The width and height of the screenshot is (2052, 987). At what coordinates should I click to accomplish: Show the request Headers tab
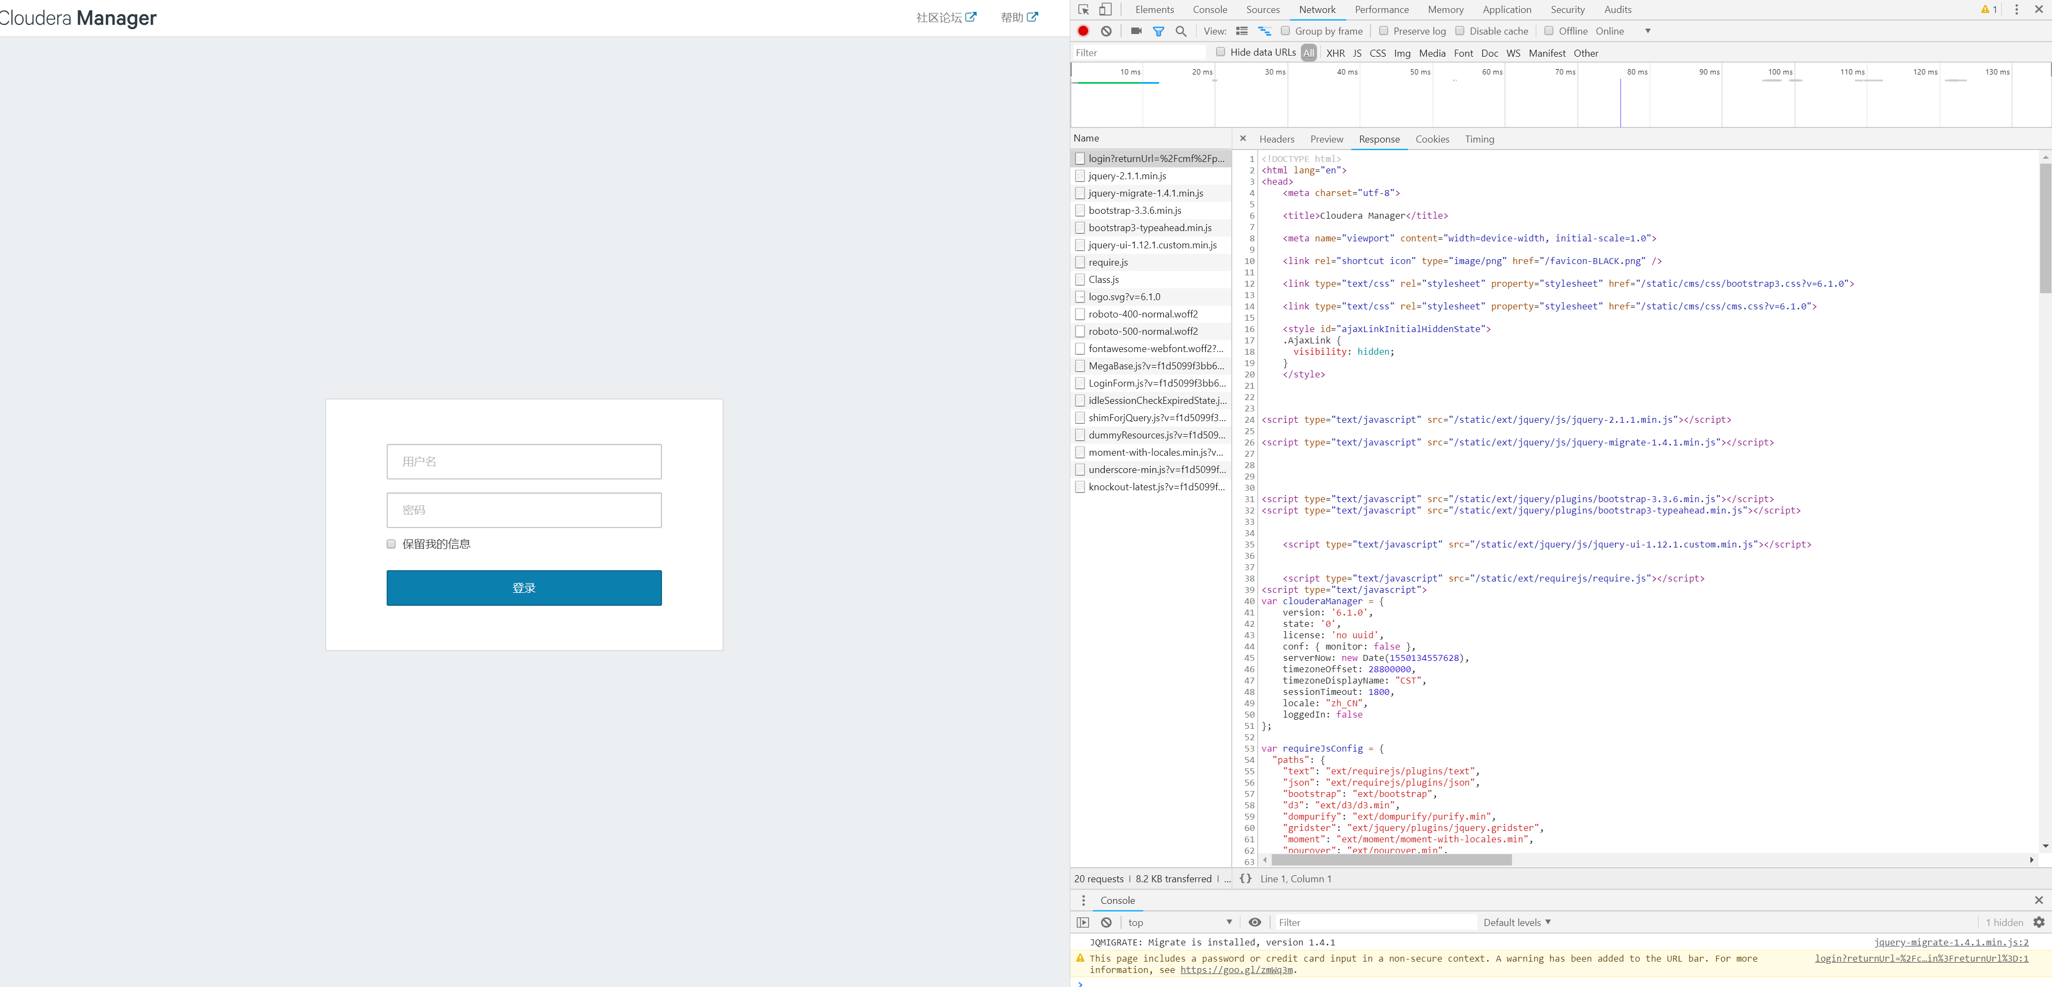[x=1276, y=139]
